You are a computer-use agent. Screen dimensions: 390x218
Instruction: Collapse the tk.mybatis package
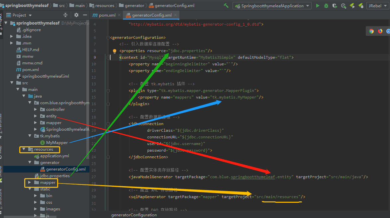coord(30,136)
